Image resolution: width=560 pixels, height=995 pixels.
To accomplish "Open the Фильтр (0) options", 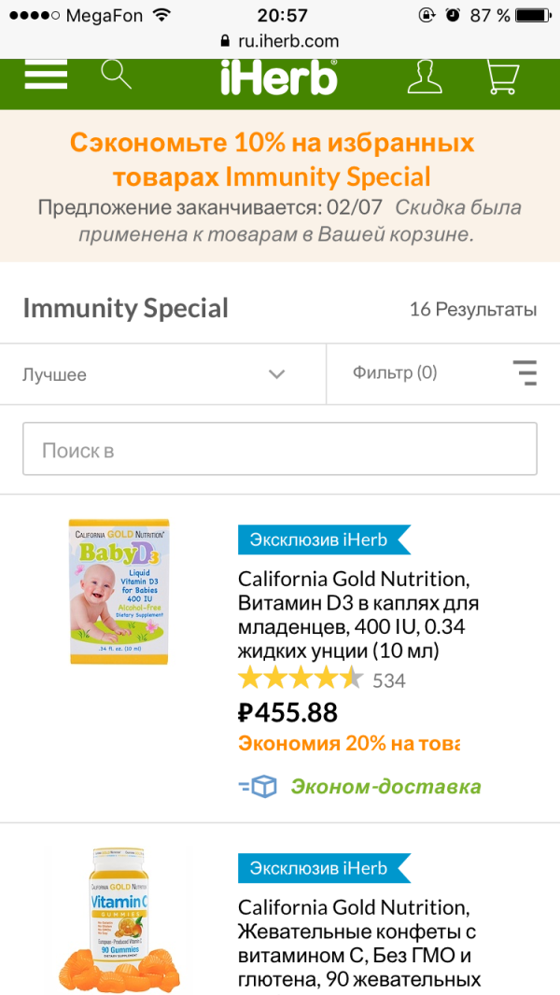I will point(395,372).
